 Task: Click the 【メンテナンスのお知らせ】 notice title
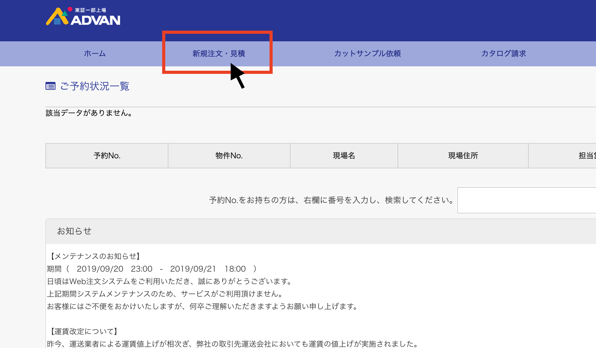pos(95,256)
